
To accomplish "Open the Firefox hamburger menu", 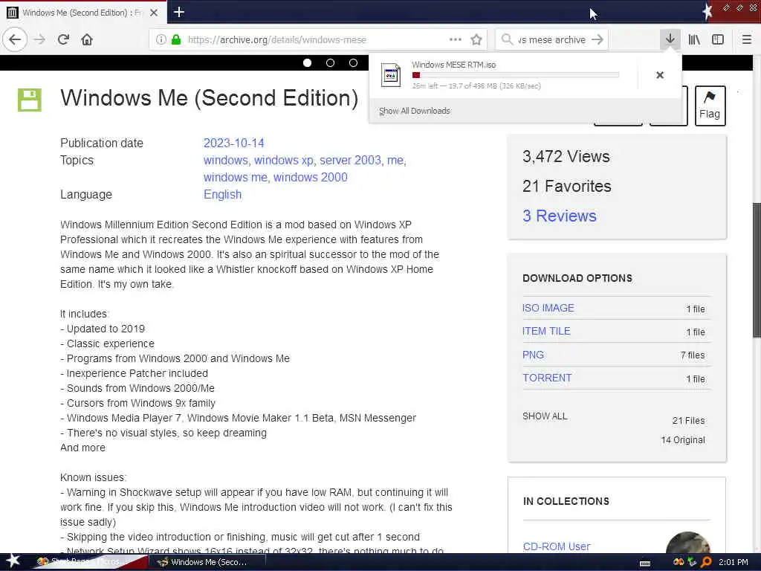I will (x=746, y=39).
